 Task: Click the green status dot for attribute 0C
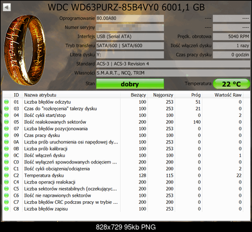tap(6, 155)
